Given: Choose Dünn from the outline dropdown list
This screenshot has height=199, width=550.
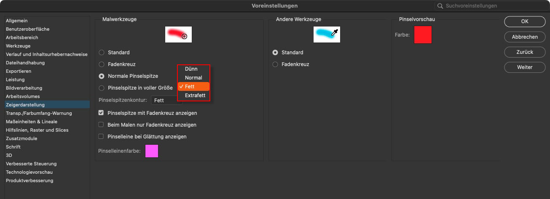Looking at the screenshot, I should [x=191, y=69].
